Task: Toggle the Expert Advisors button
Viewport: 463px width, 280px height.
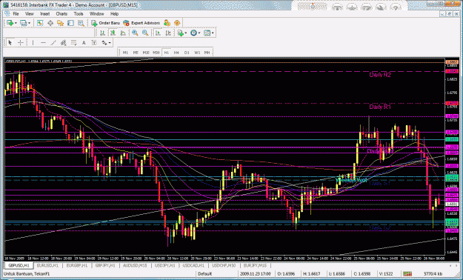Action: pos(141,23)
